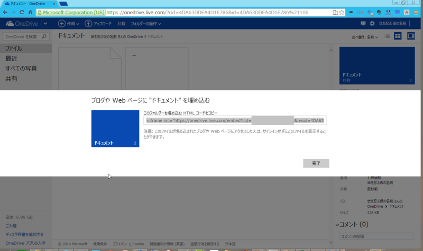The width and height of the screenshot is (423, 251).
Task: Click the 空き: 6.99 GB storage text
Action: 19,217
